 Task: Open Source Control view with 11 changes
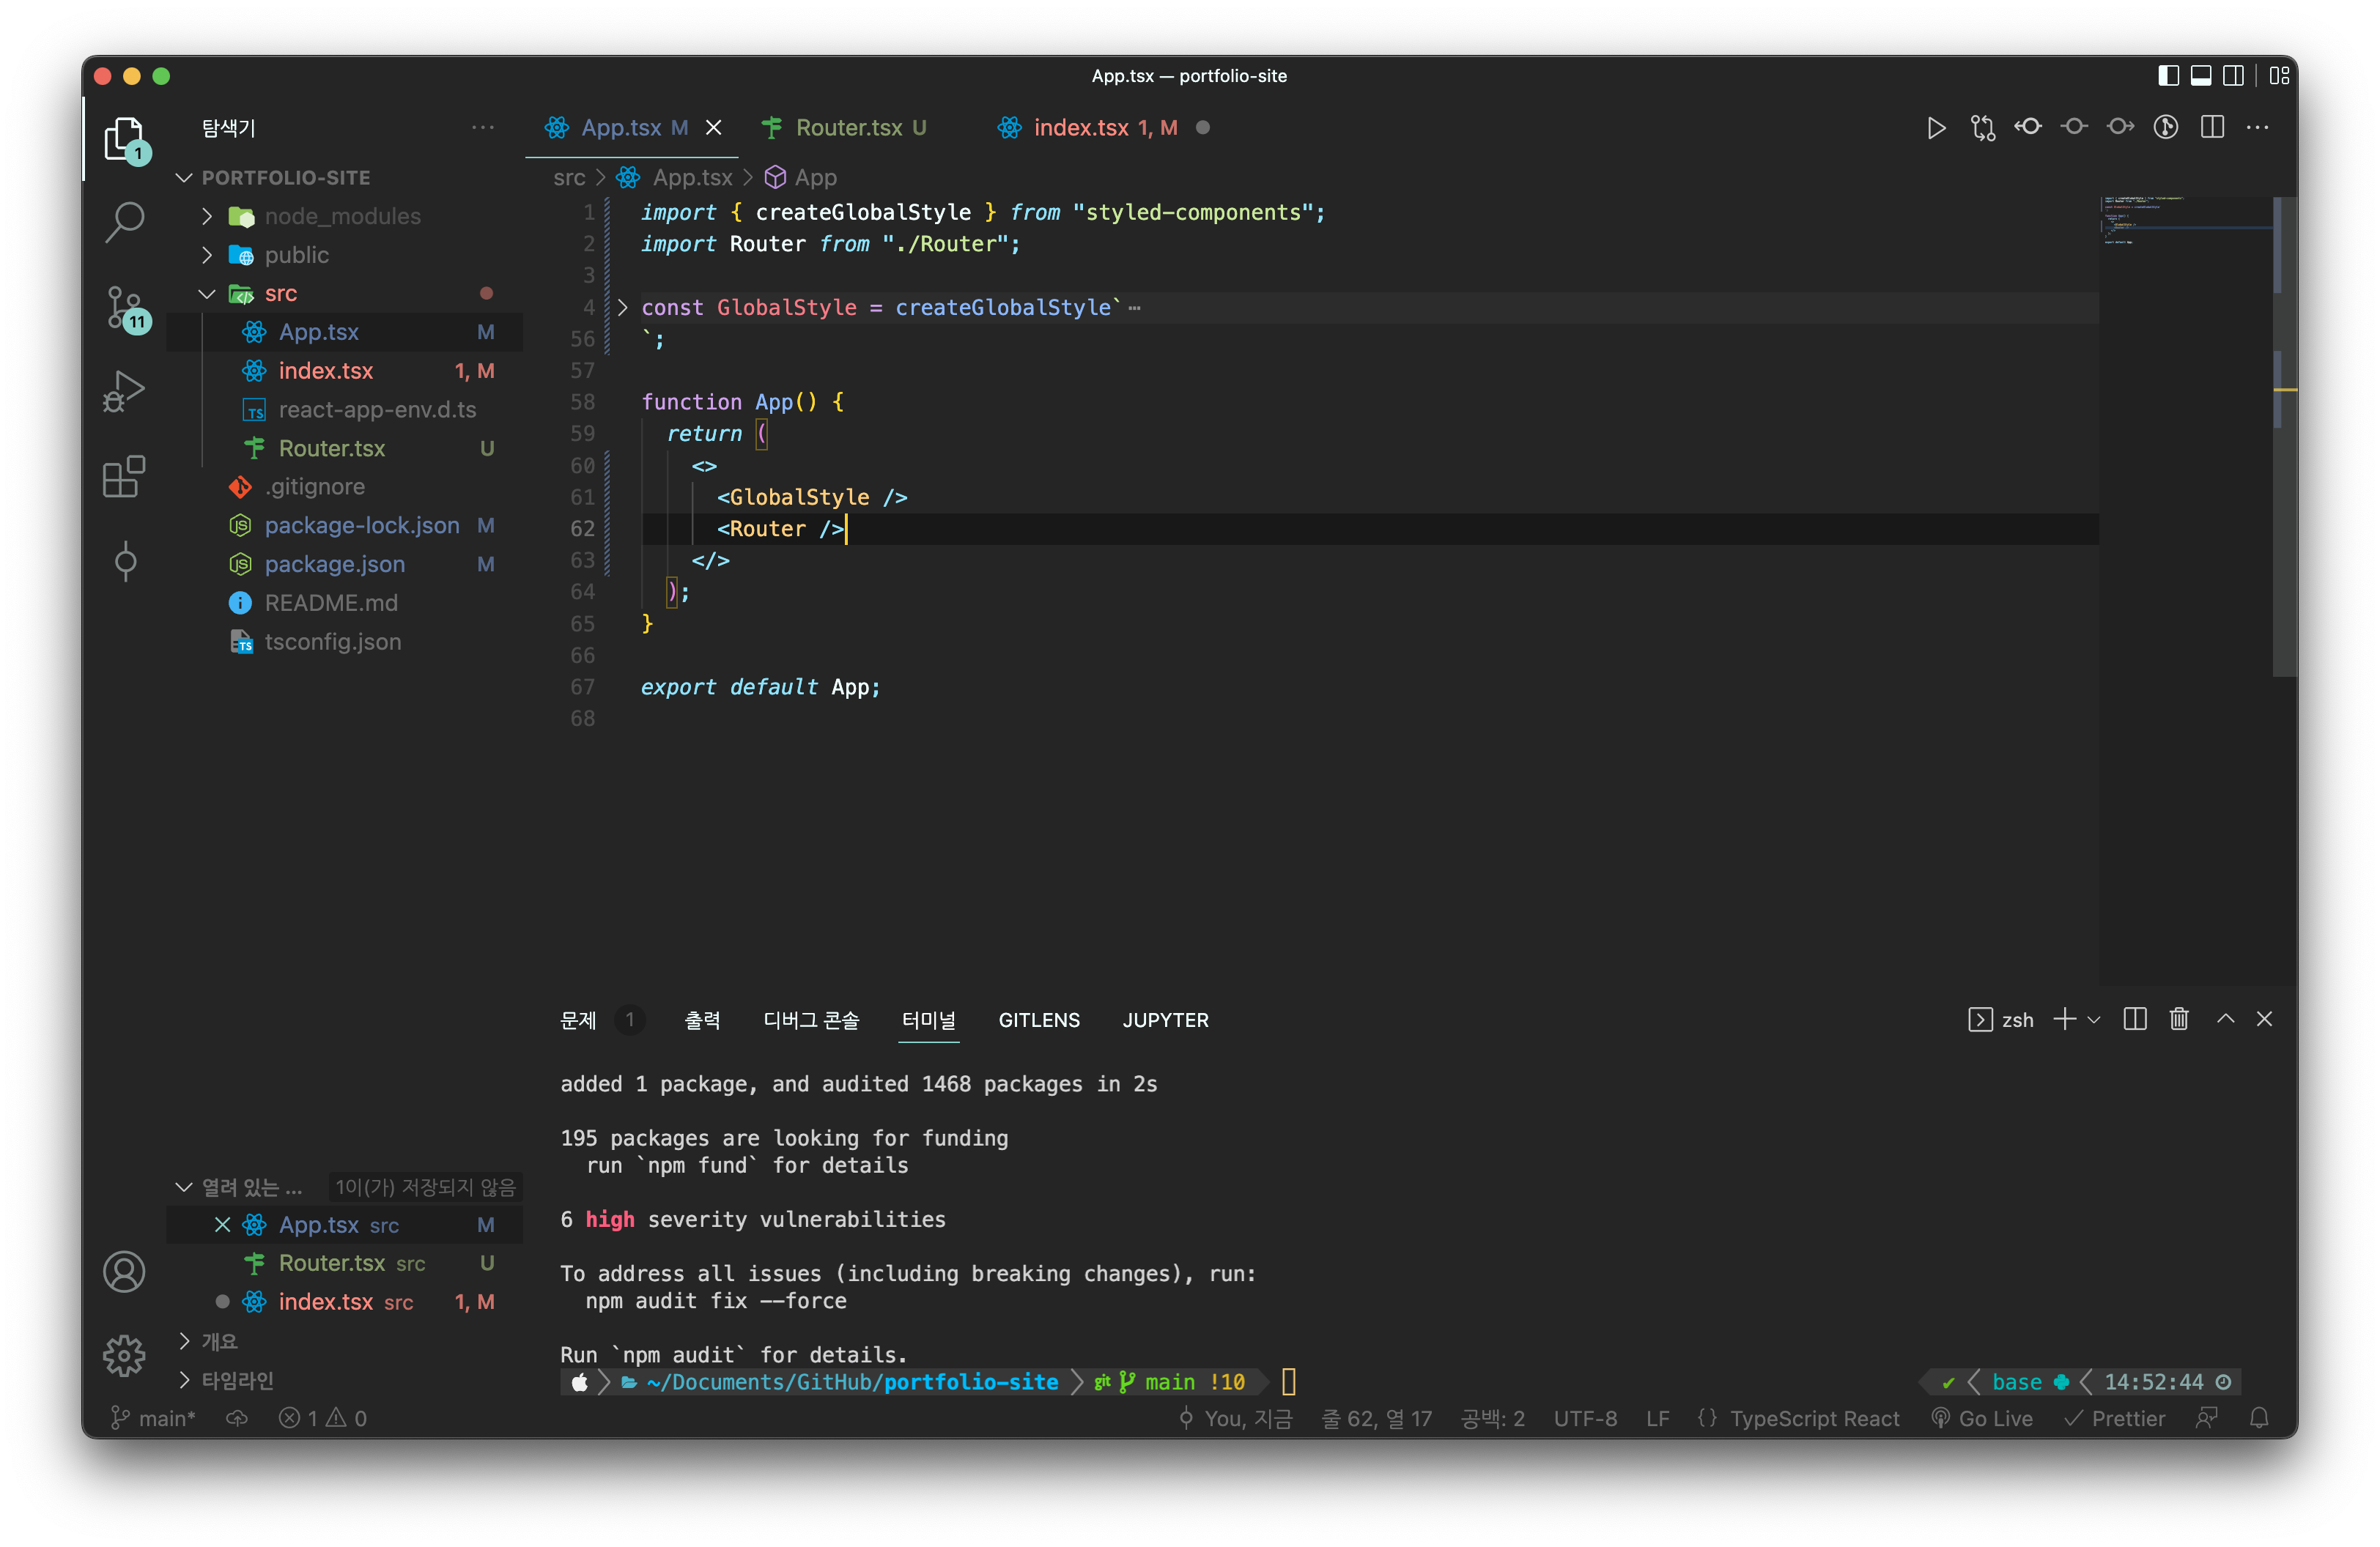(x=124, y=305)
